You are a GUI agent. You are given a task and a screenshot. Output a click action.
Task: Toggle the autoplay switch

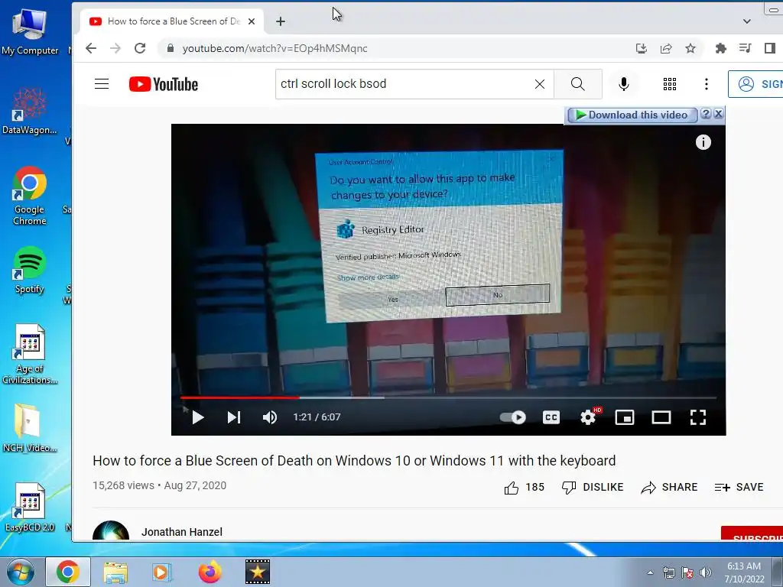(x=513, y=417)
